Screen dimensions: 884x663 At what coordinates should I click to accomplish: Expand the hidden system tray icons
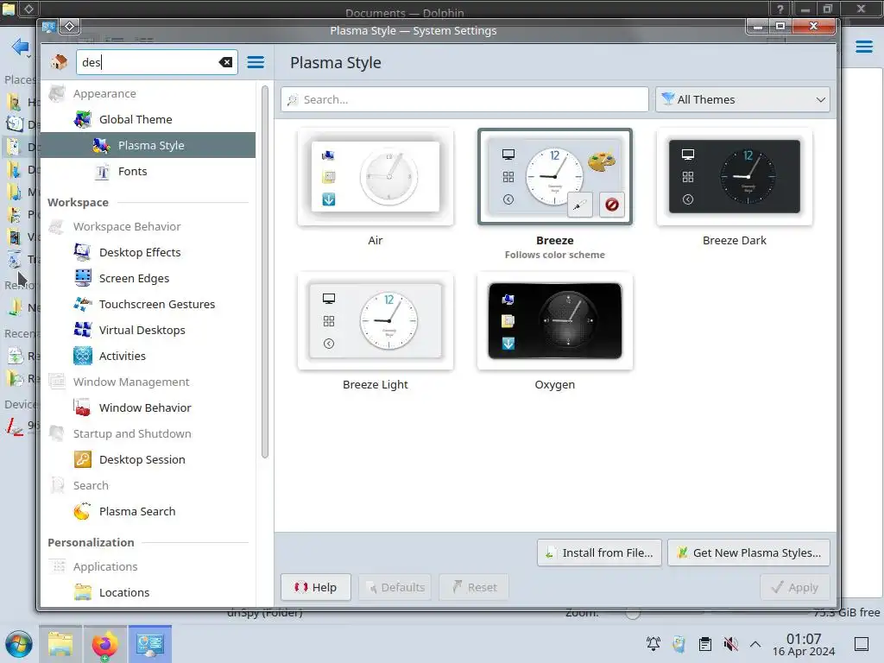click(755, 644)
